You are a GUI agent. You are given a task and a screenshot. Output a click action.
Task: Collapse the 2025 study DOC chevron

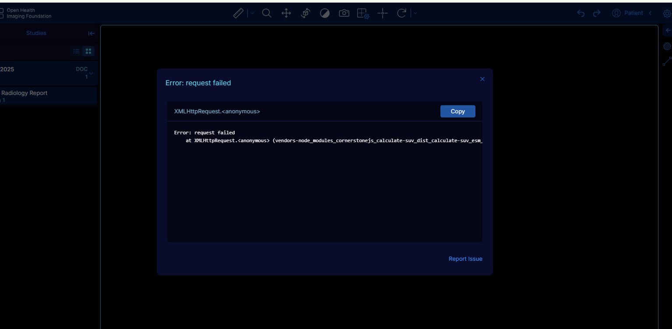91,73
